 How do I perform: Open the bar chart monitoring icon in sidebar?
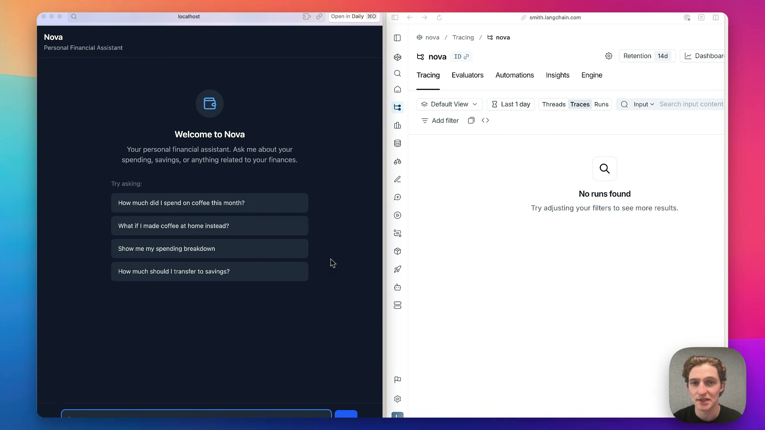pyautogui.click(x=397, y=125)
